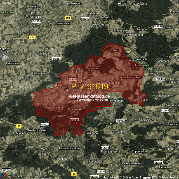
Task: Click the St2252 shield near Linden
Action: click(x=158, y=26)
